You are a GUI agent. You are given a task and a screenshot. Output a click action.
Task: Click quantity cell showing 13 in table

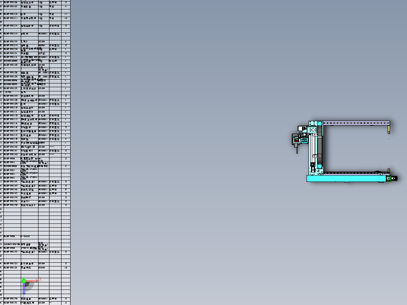pos(66,14)
